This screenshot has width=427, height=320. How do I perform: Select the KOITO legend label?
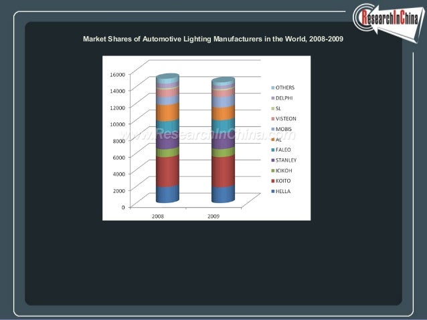tap(283, 181)
